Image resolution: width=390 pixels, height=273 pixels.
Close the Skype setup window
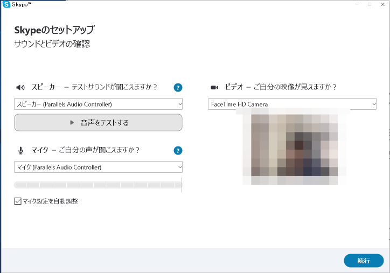383,4
